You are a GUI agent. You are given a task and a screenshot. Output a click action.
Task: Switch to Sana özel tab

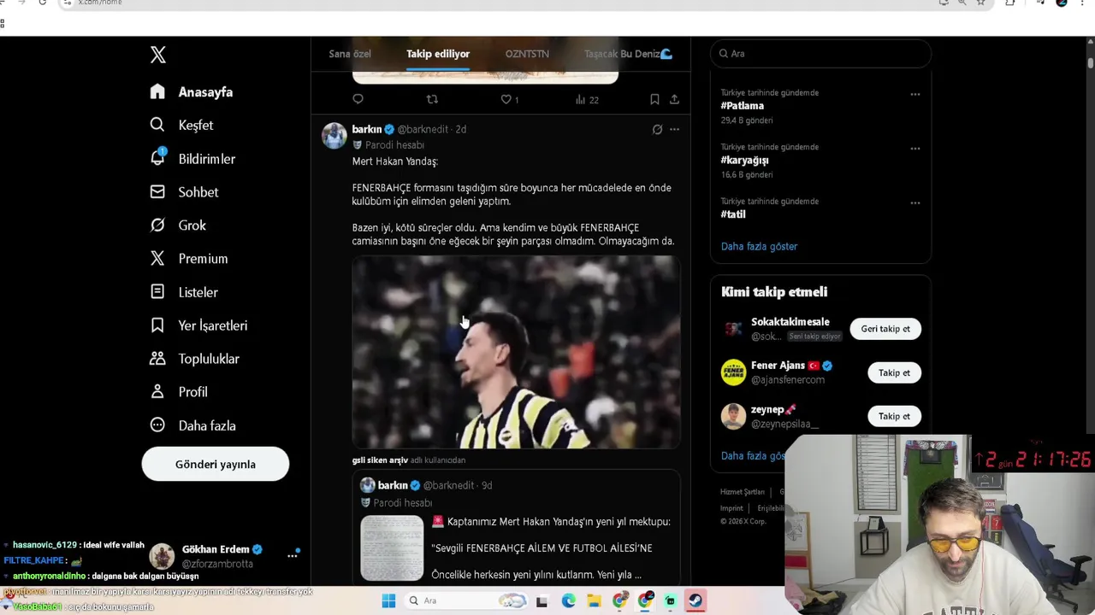(x=350, y=54)
